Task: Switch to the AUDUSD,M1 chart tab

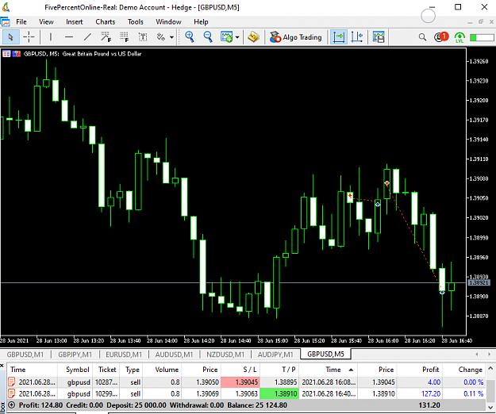Action: pos(174,355)
